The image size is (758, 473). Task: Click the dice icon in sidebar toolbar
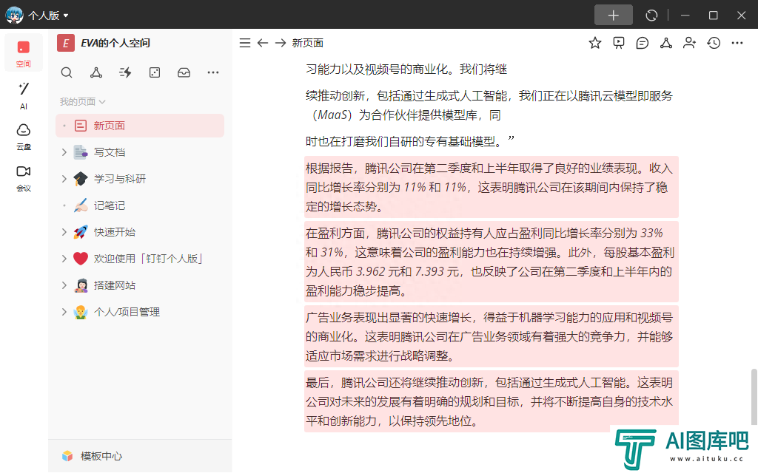point(155,72)
